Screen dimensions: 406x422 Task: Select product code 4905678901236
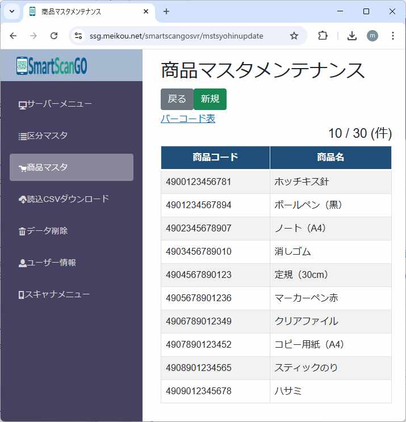[199, 298]
